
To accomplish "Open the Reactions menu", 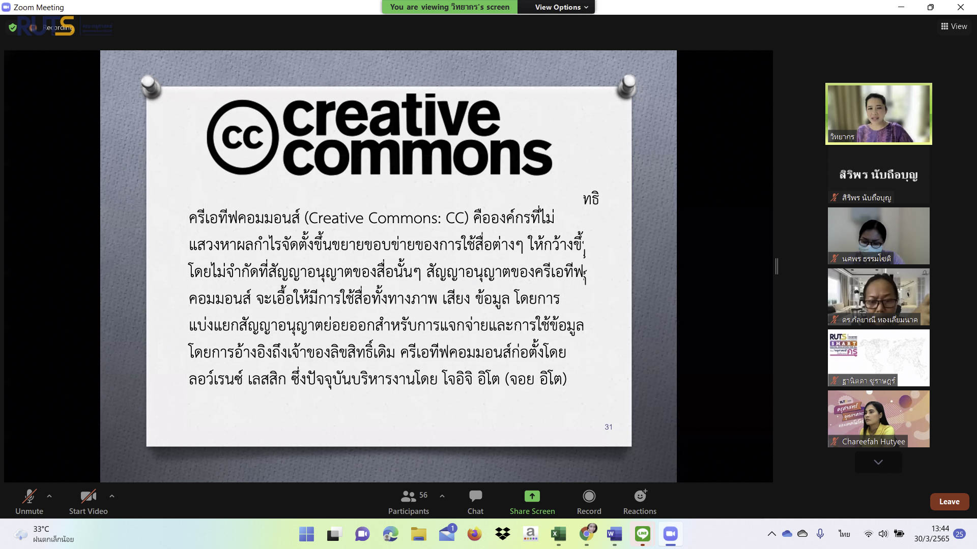I will [640, 501].
